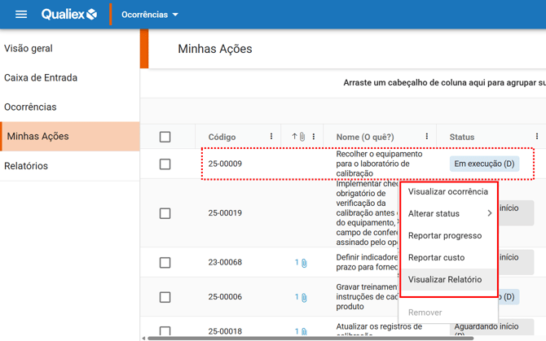Click the horizontal scrollbar below the table

point(310,338)
